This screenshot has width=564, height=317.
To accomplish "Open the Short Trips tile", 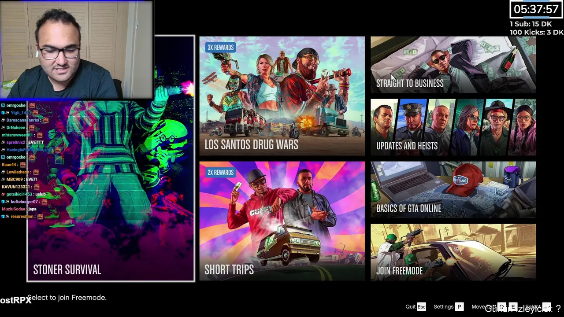I will click(x=282, y=221).
